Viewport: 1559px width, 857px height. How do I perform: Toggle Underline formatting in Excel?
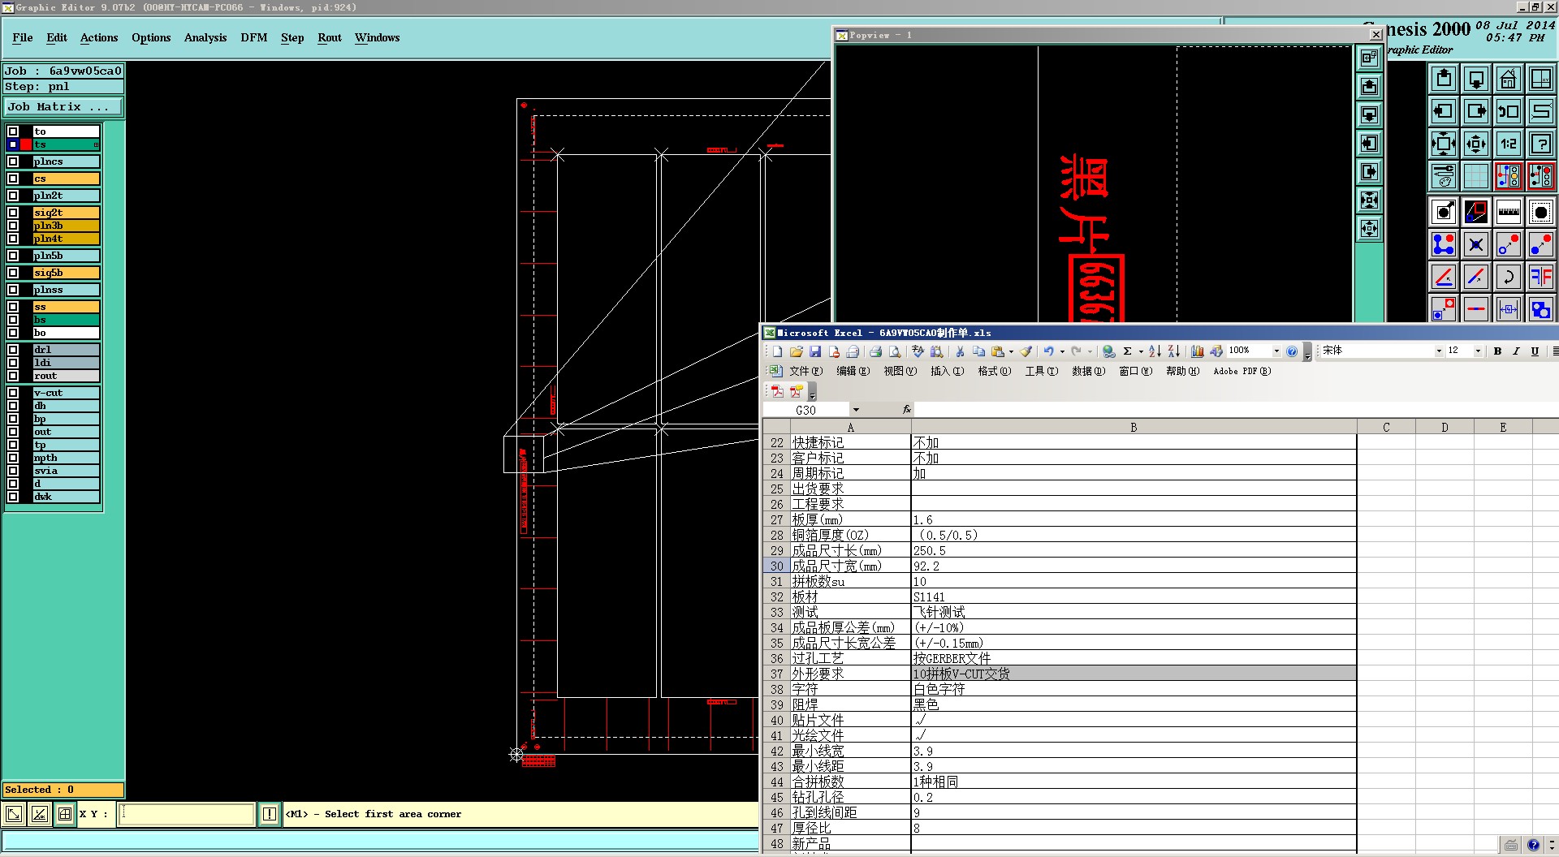(1535, 351)
